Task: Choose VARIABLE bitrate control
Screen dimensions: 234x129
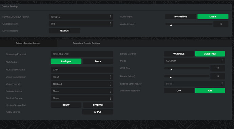Action: click(179, 54)
